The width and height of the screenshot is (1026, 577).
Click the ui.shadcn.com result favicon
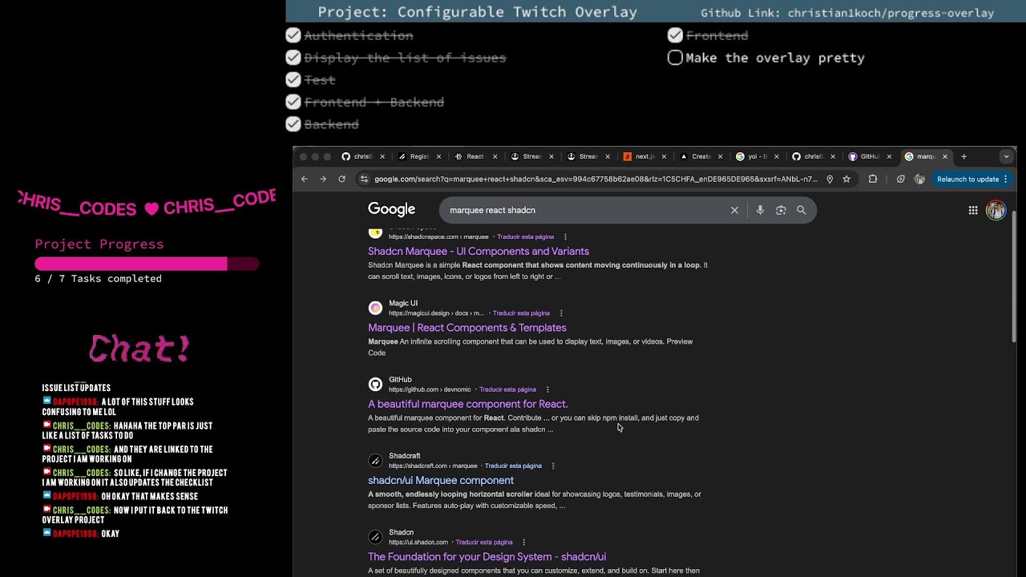(x=375, y=537)
